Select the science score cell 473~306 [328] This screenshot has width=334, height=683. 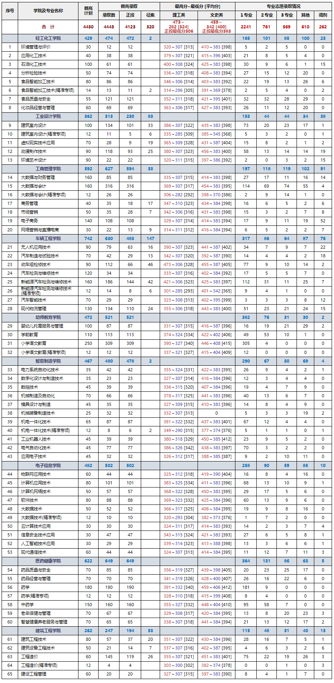179,264
